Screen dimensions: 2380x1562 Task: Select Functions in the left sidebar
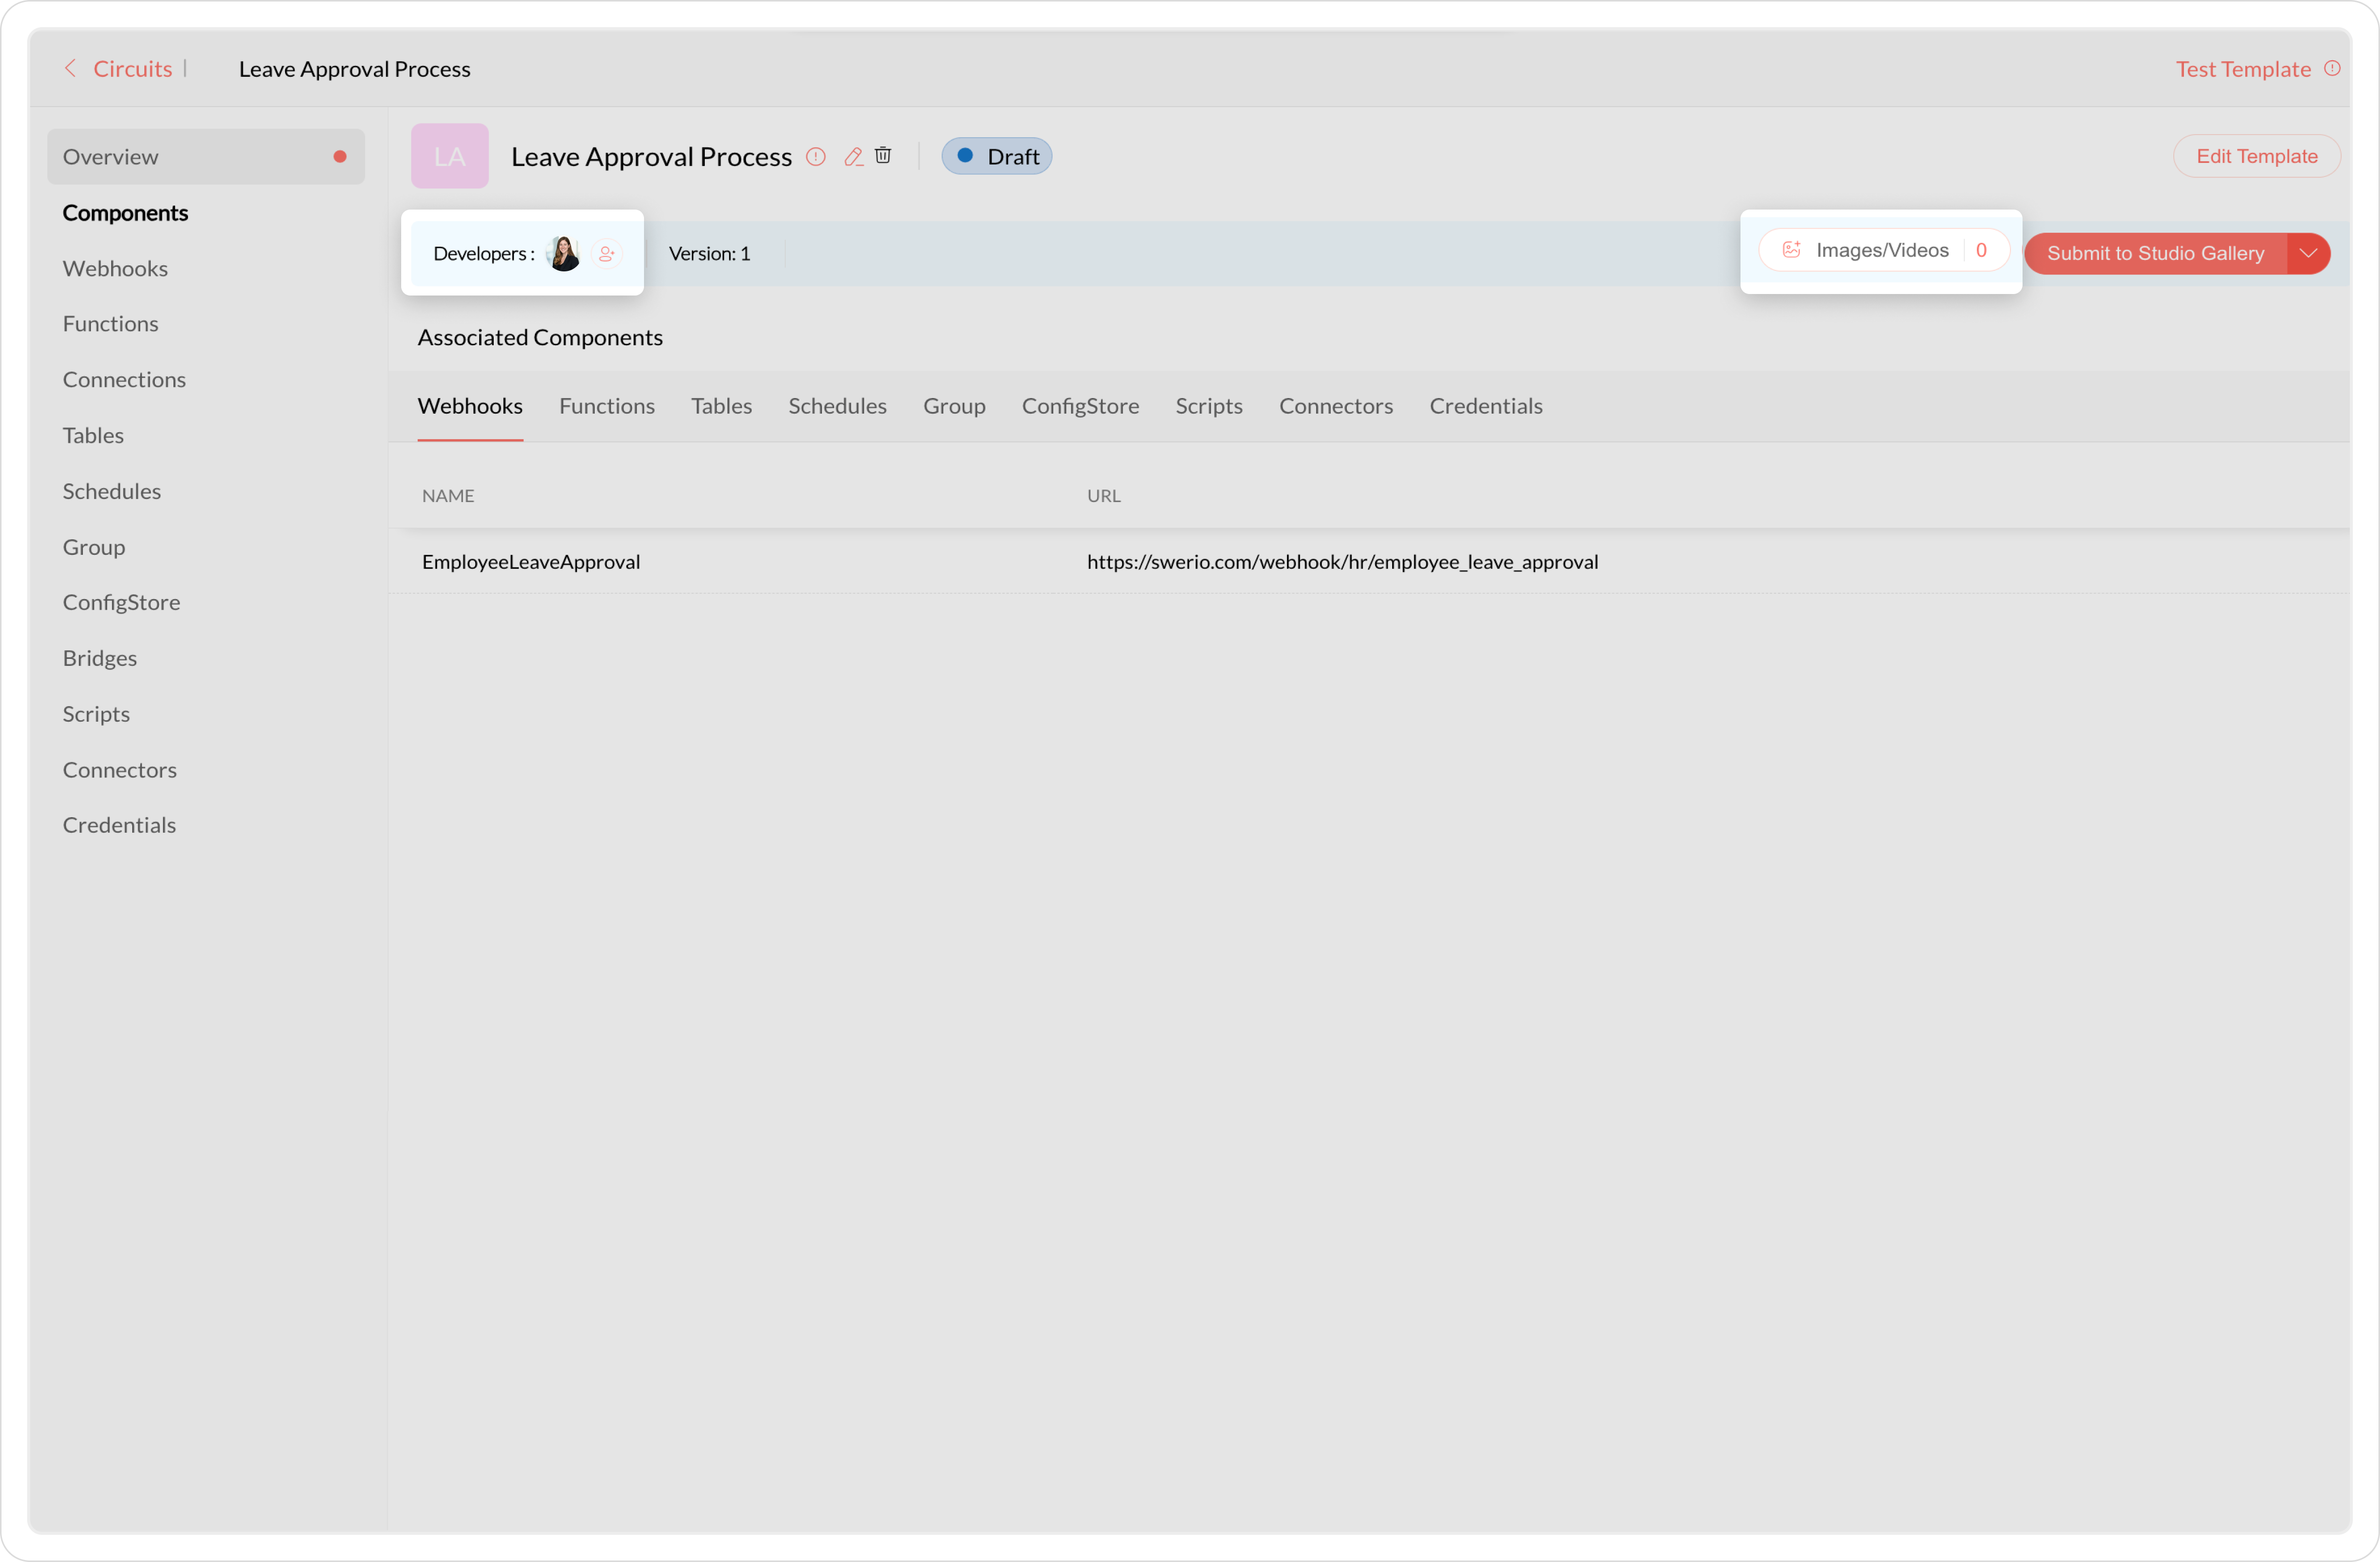click(x=110, y=324)
